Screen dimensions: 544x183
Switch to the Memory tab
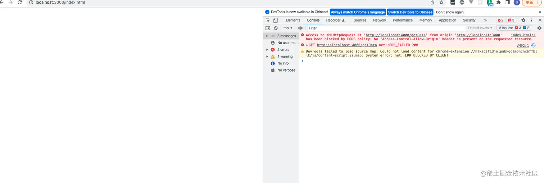pyautogui.click(x=426, y=20)
